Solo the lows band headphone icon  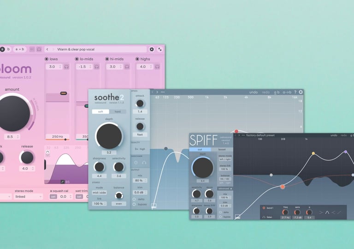(66, 67)
